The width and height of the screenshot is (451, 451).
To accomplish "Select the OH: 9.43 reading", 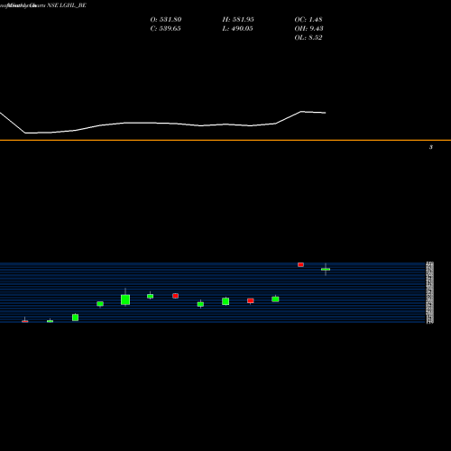I will (308, 29).
